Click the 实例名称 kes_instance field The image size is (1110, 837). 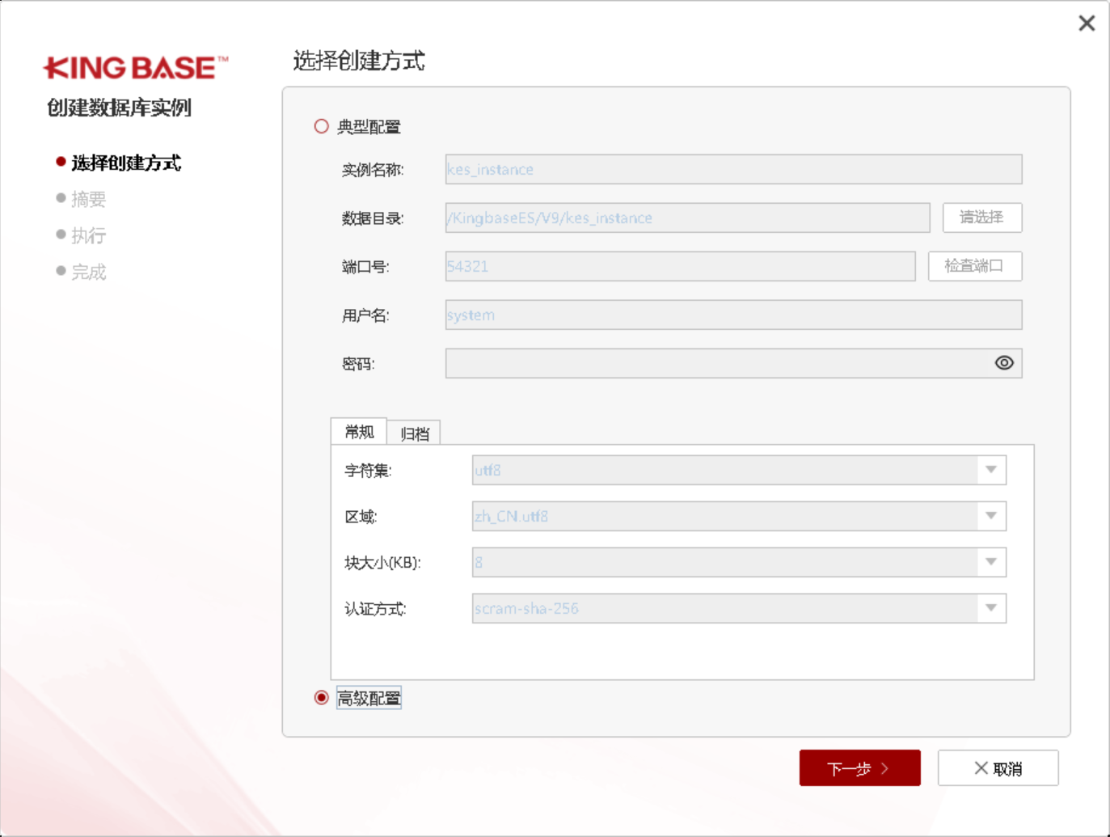[x=733, y=169]
